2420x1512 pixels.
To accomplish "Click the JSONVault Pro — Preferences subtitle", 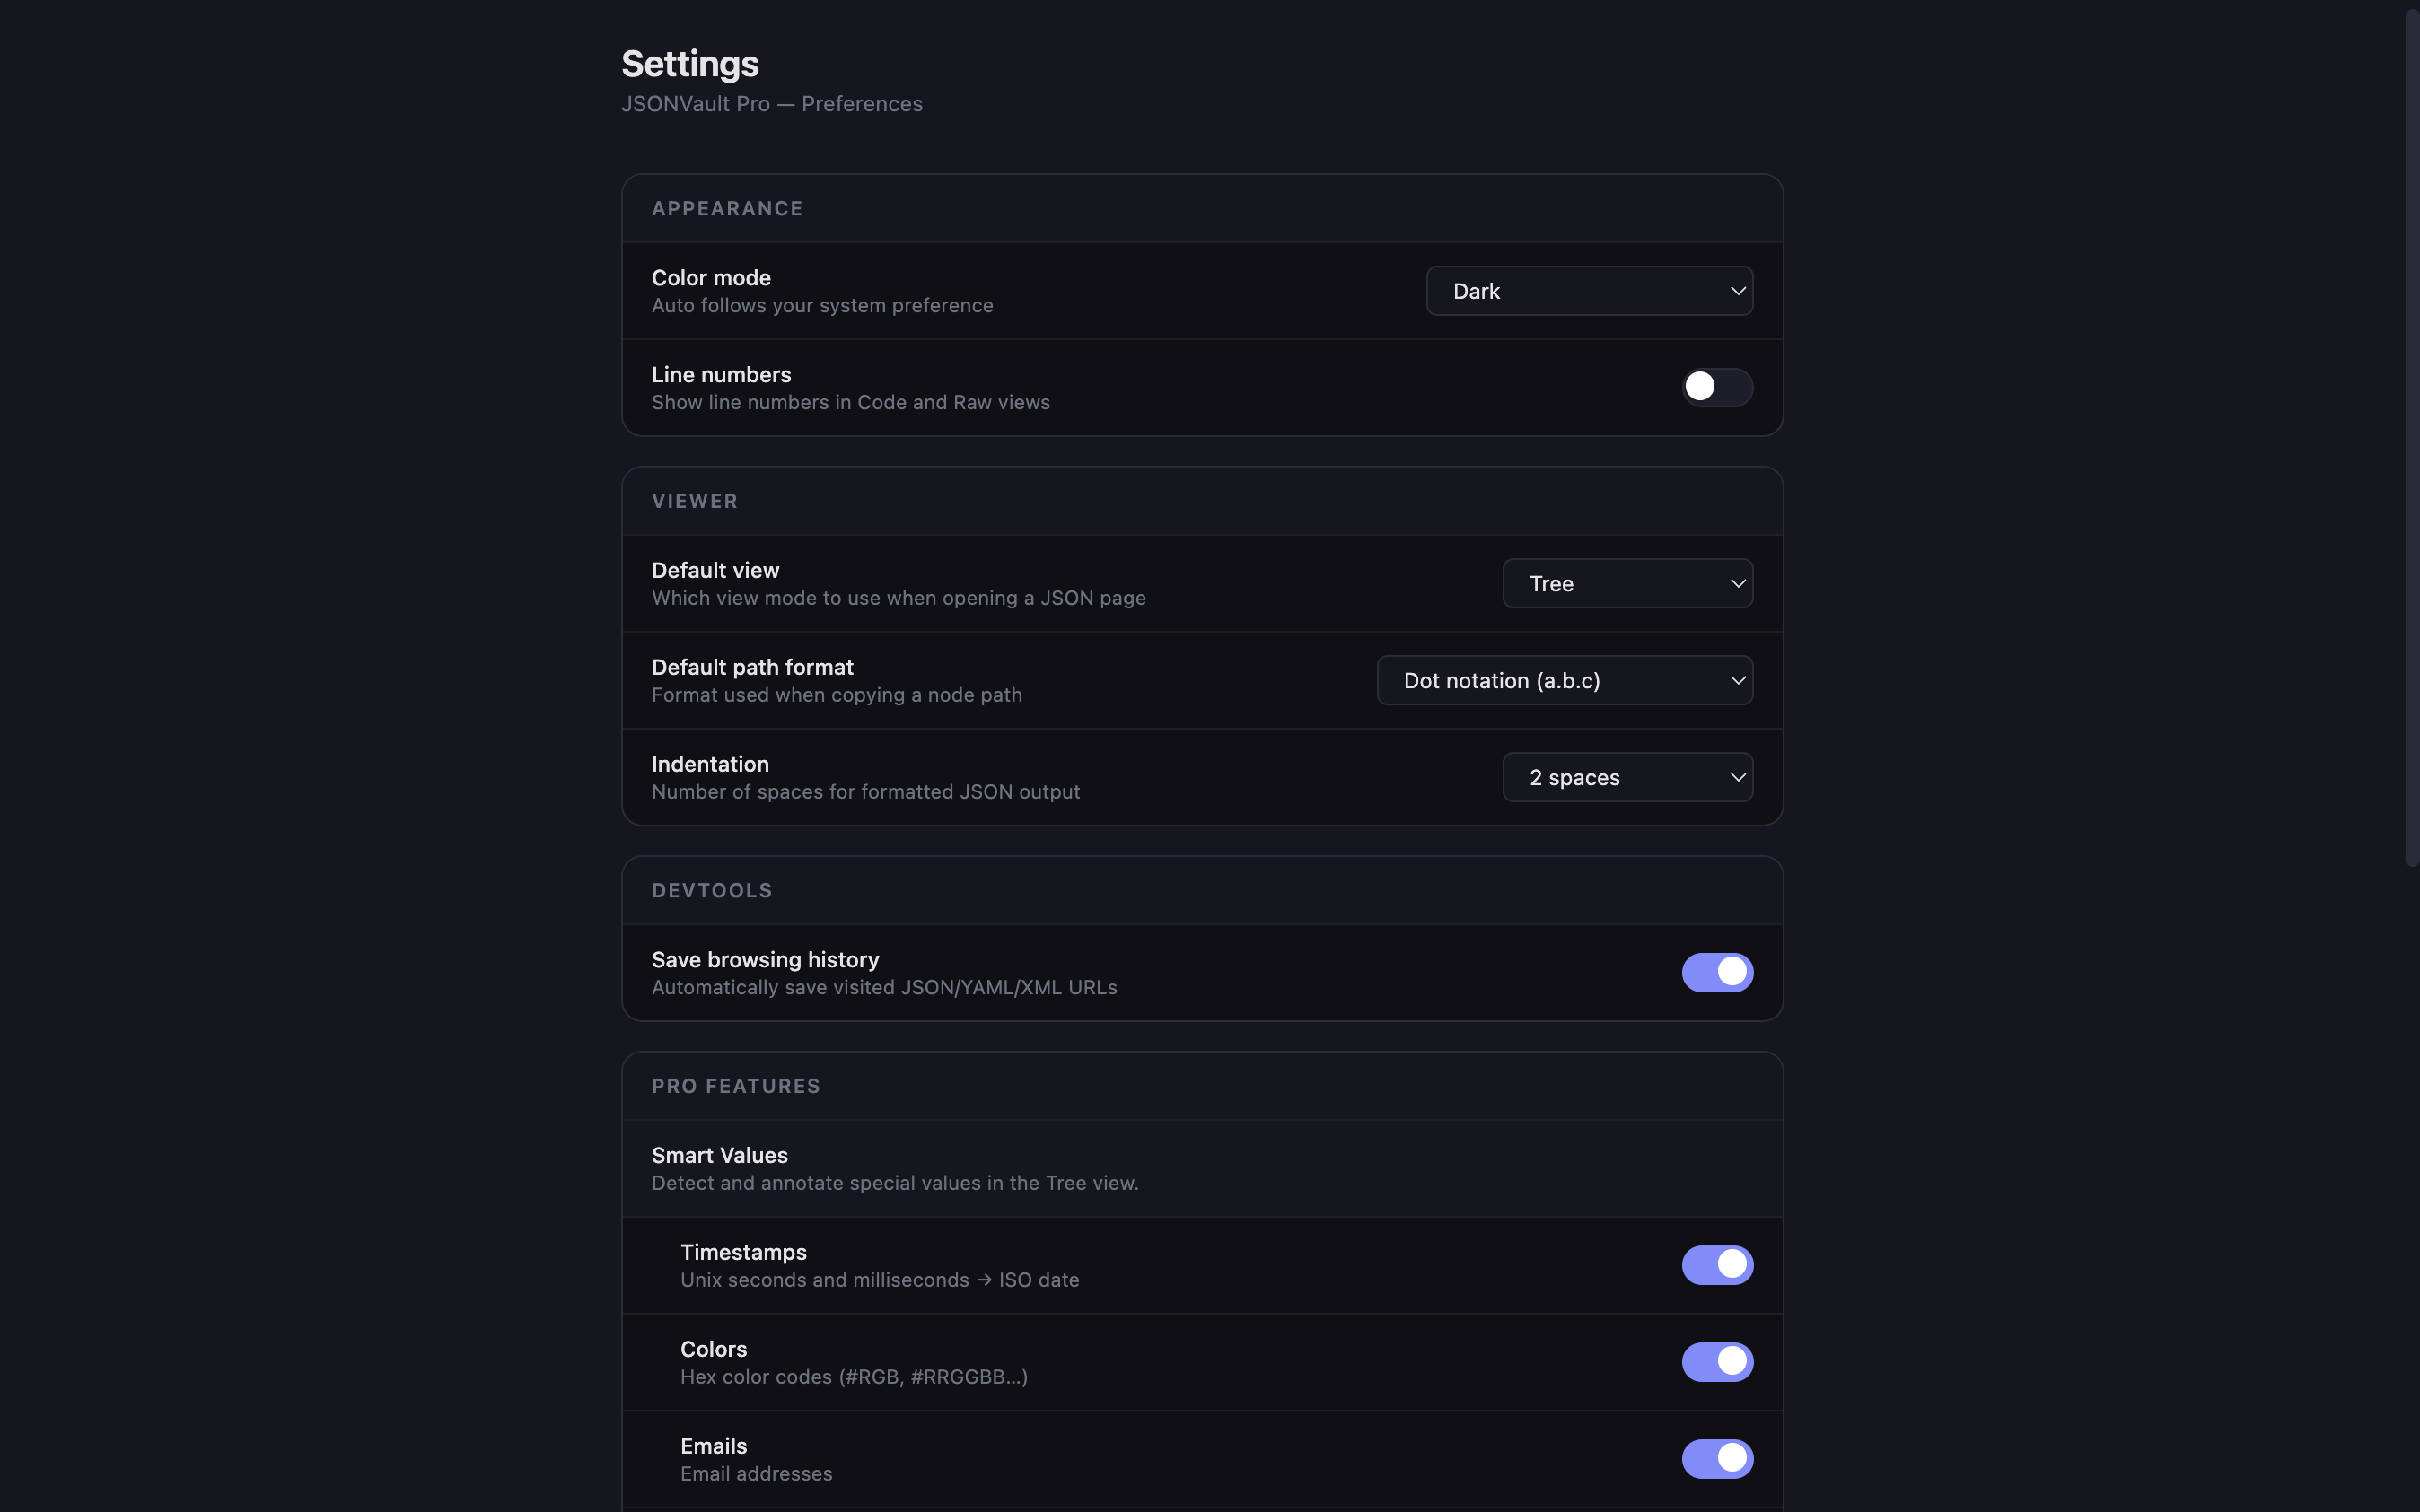I will (771, 104).
